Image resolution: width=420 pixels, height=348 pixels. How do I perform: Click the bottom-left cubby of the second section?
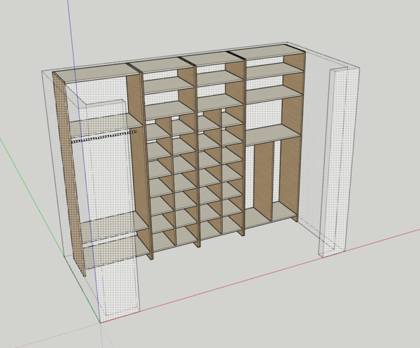[162, 240]
